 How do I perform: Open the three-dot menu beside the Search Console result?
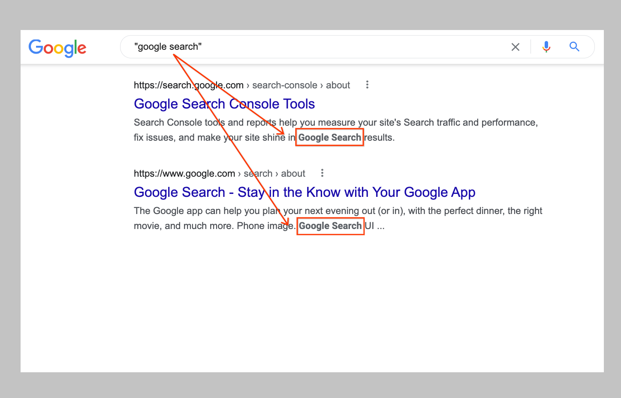pyautogui.click(x=367, y=84)
